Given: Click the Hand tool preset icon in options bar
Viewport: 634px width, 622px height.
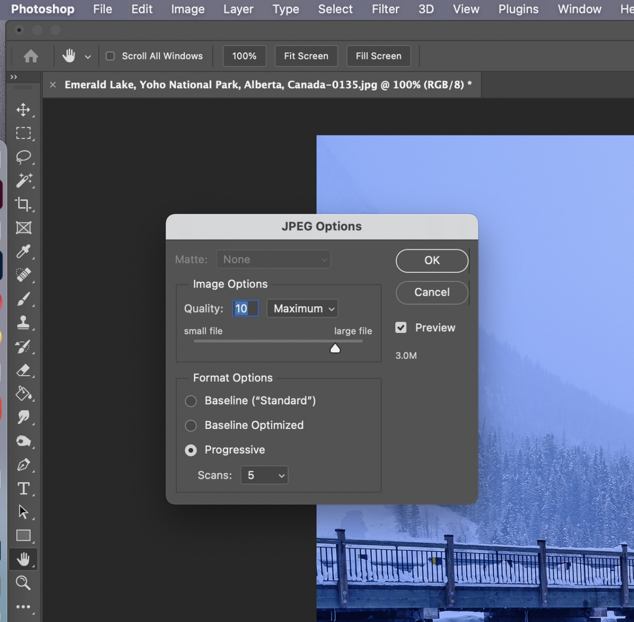Looking at the screenshot, I should point(69,56).
